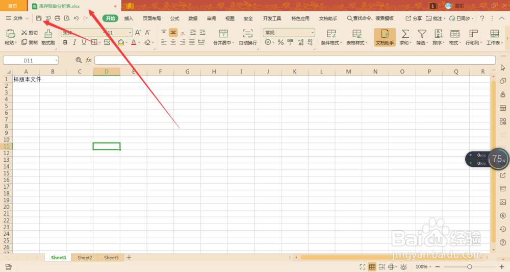Open zoom percentage 100% dropdown

[x=423, y=267]
